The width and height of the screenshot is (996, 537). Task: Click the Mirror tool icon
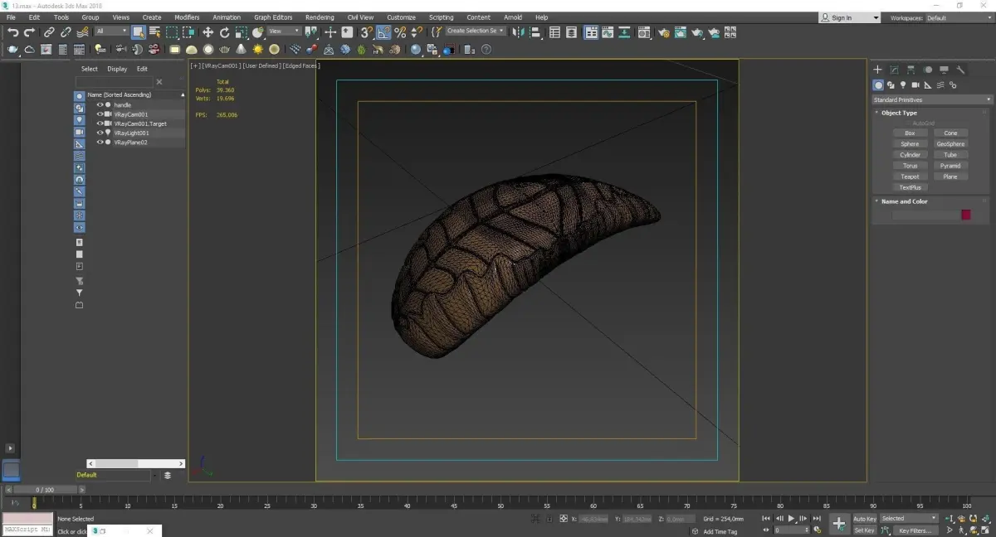tap(519, 32)
